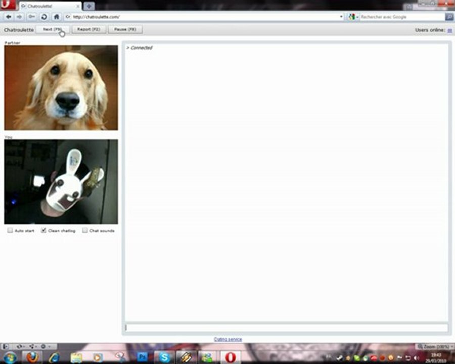Click the taskbar clock showing 19:43
455x364 pixels.
(436, 357)
